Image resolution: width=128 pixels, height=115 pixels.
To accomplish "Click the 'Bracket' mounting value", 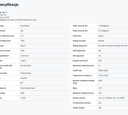I will (x=101, y=41).
